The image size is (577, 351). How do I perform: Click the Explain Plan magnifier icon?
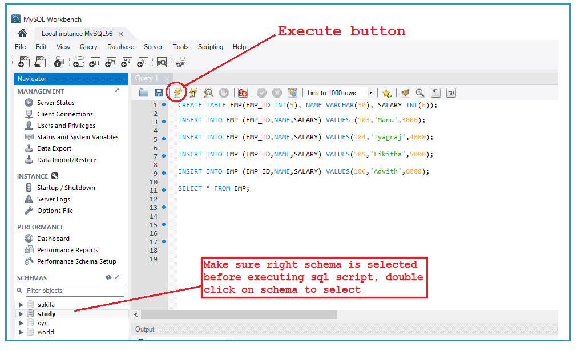tap(209, 92)
